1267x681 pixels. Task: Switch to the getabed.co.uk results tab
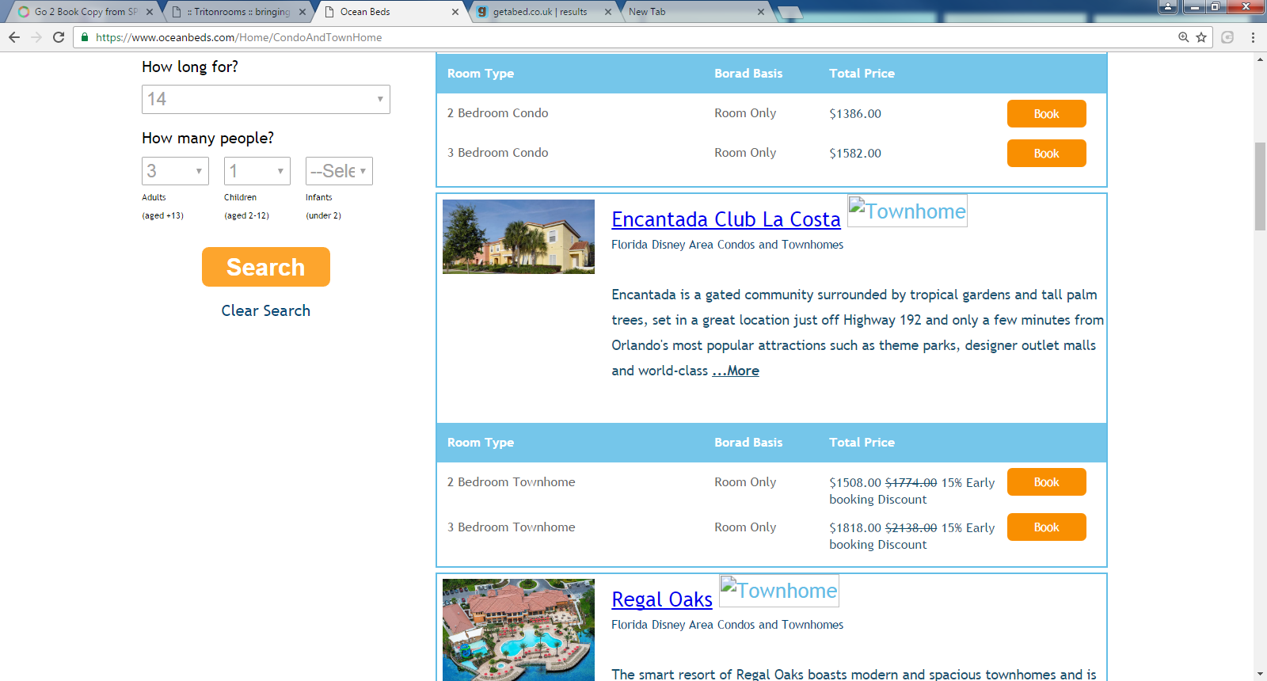tap(542, 12)
